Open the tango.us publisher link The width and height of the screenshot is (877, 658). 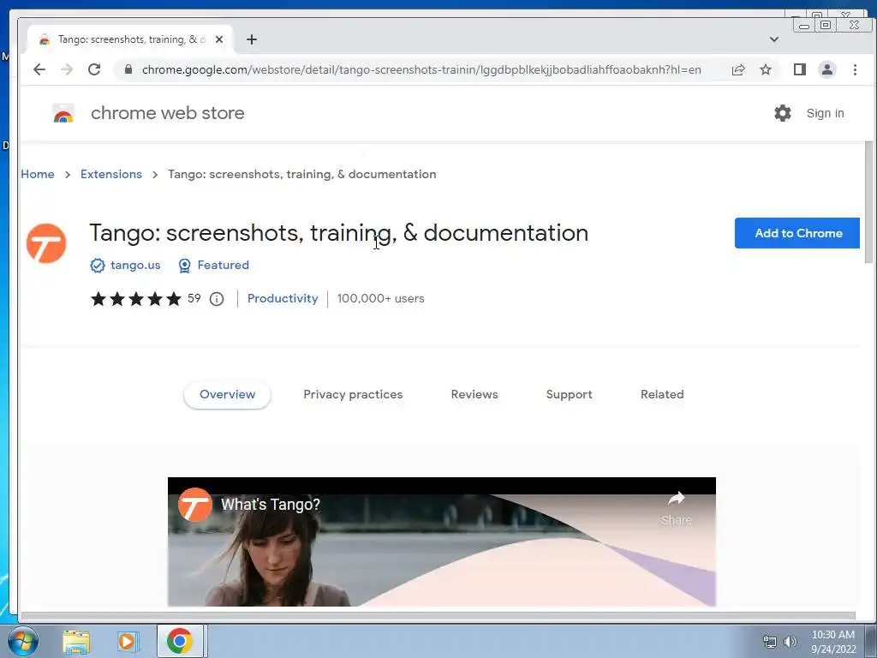pos(135,266)
